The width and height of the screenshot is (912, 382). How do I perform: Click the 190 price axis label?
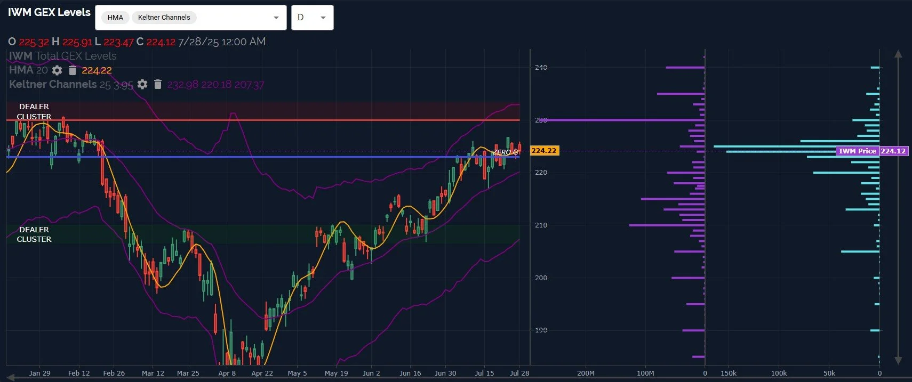[x=541, y=330]
